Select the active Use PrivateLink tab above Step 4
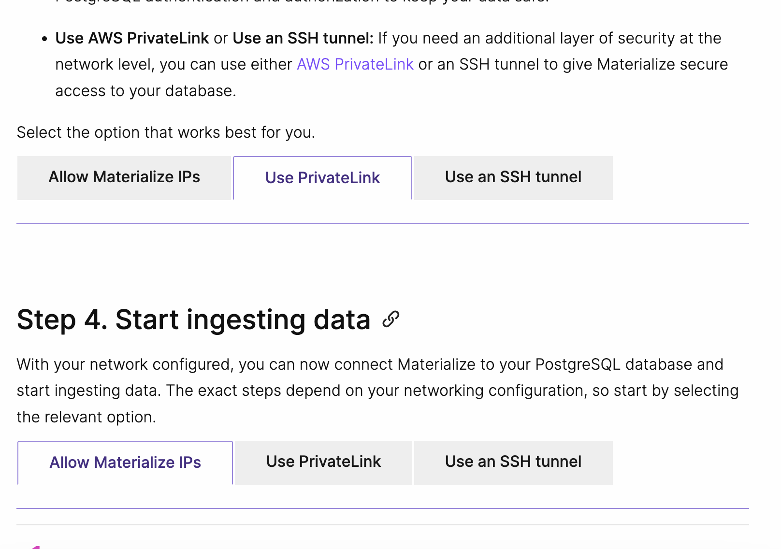 pyautogui.click(x=322, y=178)
